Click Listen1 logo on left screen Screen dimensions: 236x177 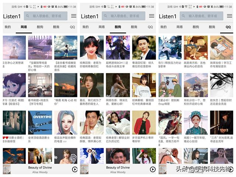(12, 16)
